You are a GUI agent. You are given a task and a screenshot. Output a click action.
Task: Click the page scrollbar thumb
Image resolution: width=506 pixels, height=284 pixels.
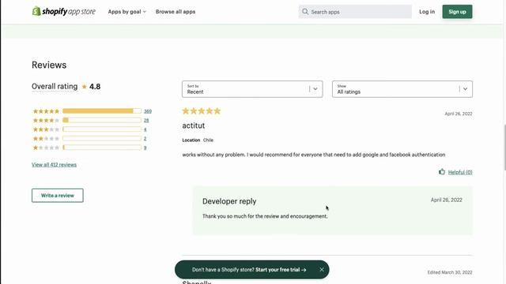tap(504, 147)
